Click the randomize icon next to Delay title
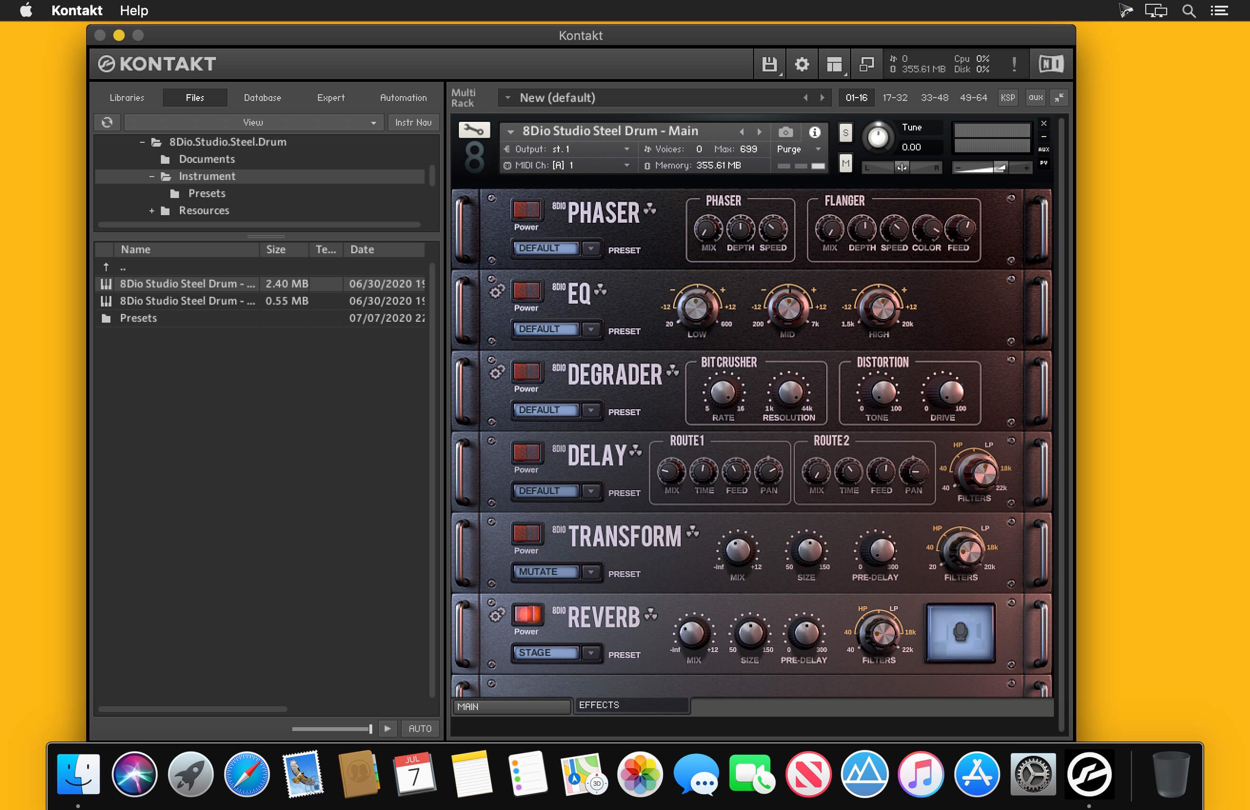This screenshot has height=810, width=1250. [635, 450]
